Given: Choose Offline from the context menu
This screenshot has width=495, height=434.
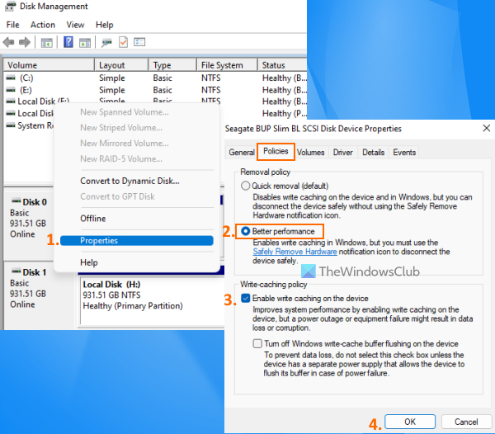Looking at the screenshot, I should pyautogui.click(x=92, y=219).
